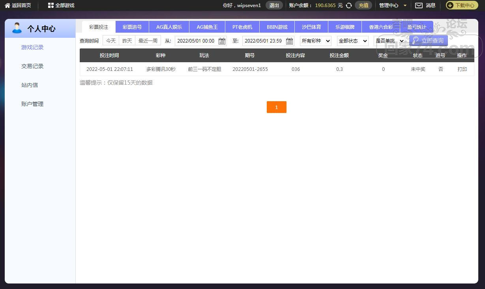Image resolution: width=485 pixels, height=289 pixels.
Task: Select the 今天 time filter
Action: click(111, 41)
